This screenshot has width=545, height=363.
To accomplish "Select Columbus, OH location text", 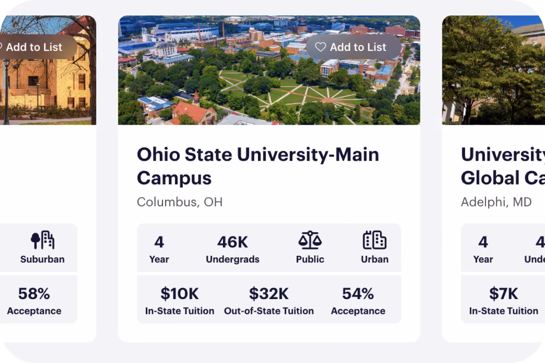I will 180,202.
